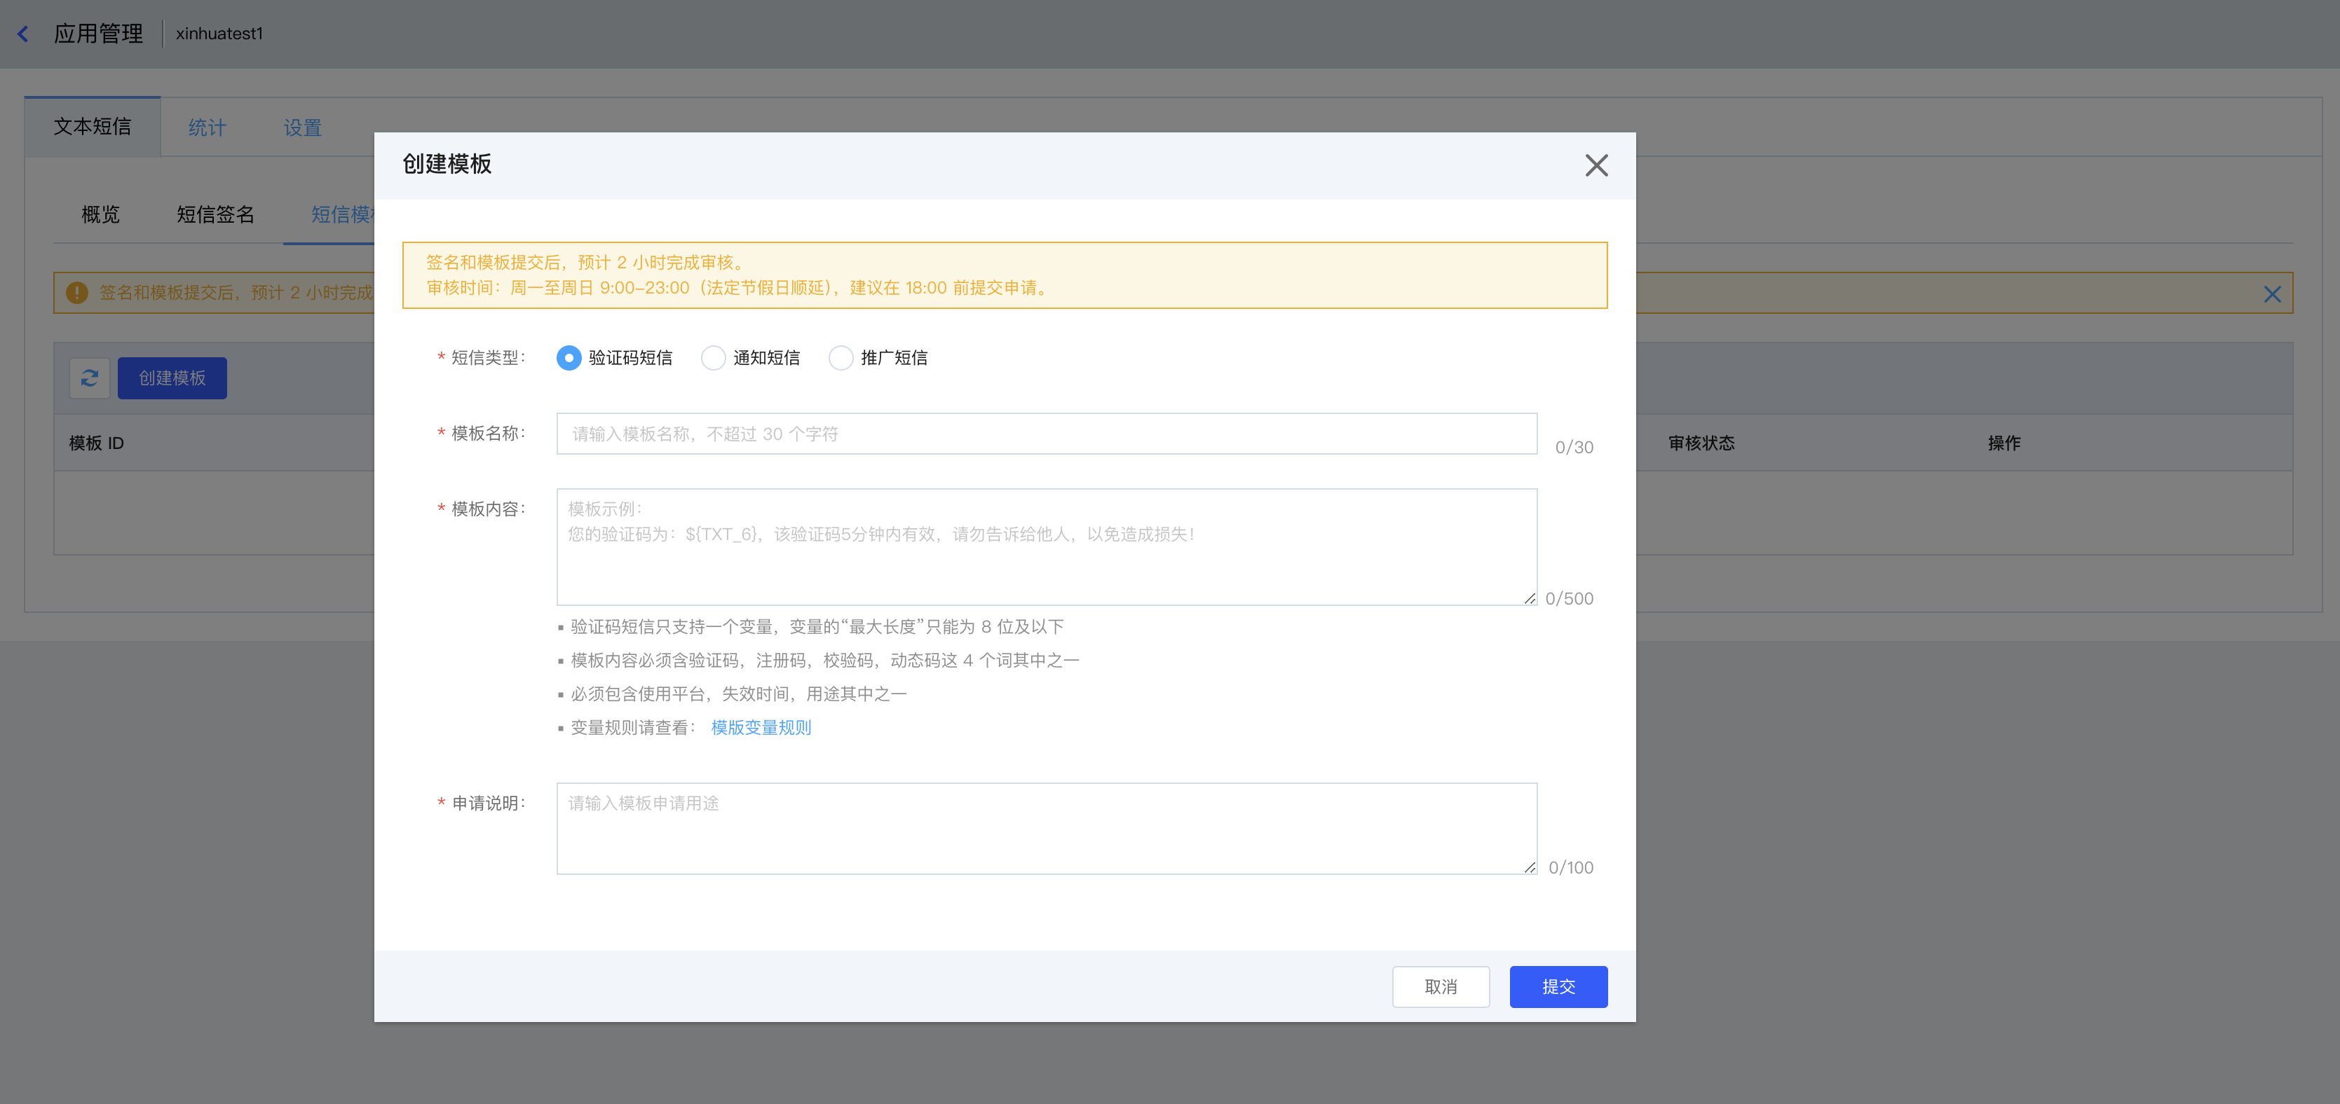This screenshot has height=1104, width=2340.
Task: Click the xinhuatest1 app name
Action: click(x=219, y=34)
